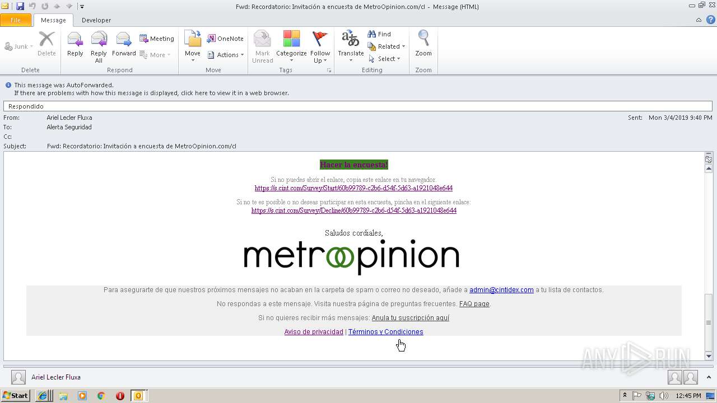Click Ariel Lecler Fluxa contact photo icon

click(x=18, y=377)
